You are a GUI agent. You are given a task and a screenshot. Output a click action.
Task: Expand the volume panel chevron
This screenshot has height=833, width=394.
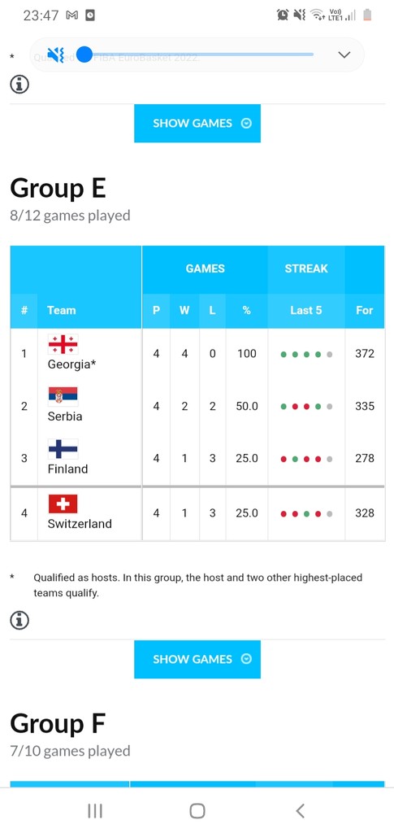[344, 55]
